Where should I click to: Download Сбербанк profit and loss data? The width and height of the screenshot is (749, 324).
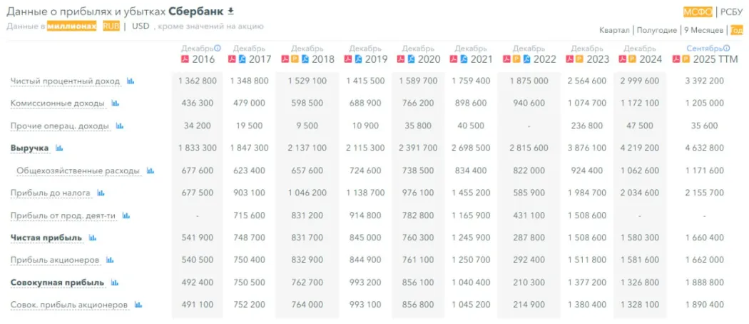coord(230,11)
